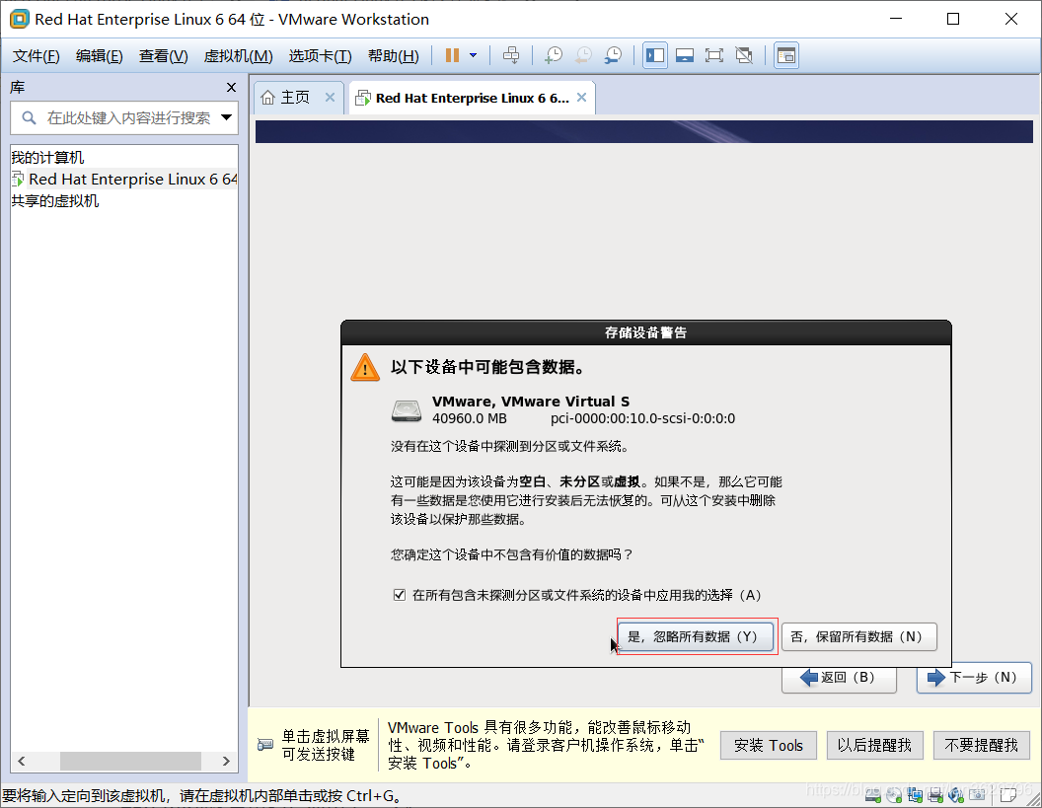Open the 编辑(E) menu
The image size is (1042, 808).
coord(99,56)
